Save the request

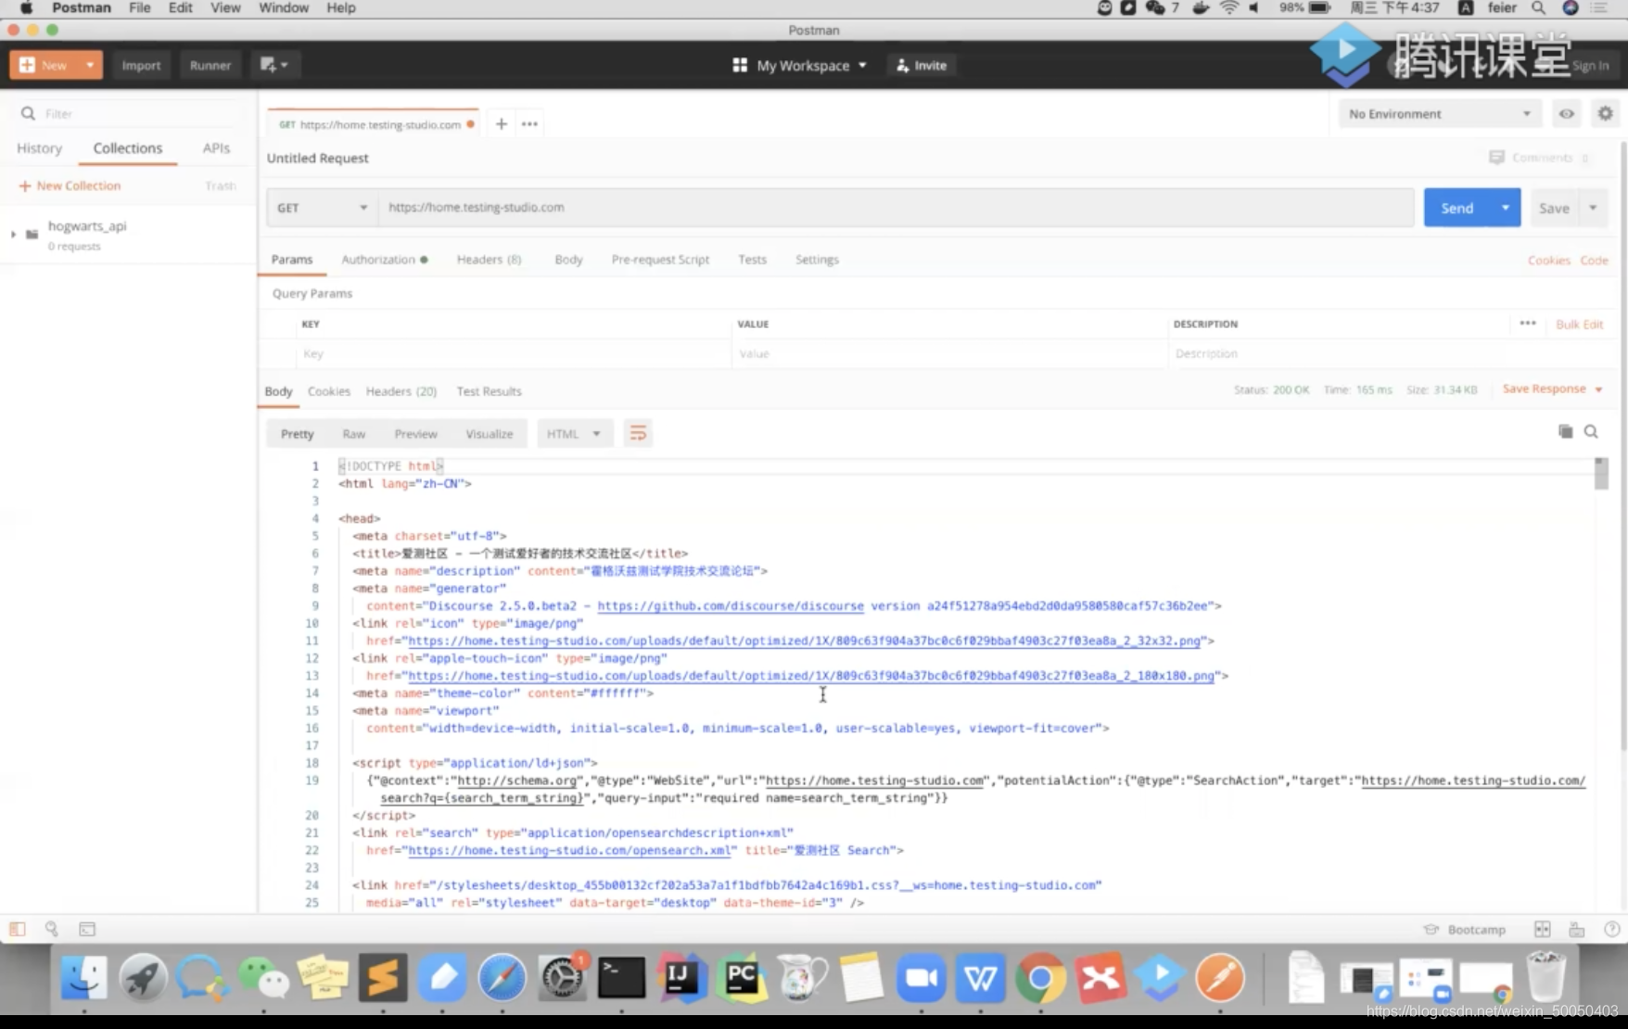[1554, 208]
